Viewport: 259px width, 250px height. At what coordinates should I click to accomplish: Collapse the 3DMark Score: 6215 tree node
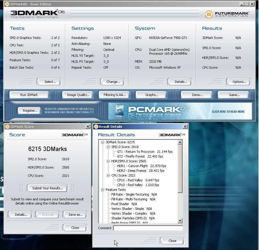pos(102,142)
